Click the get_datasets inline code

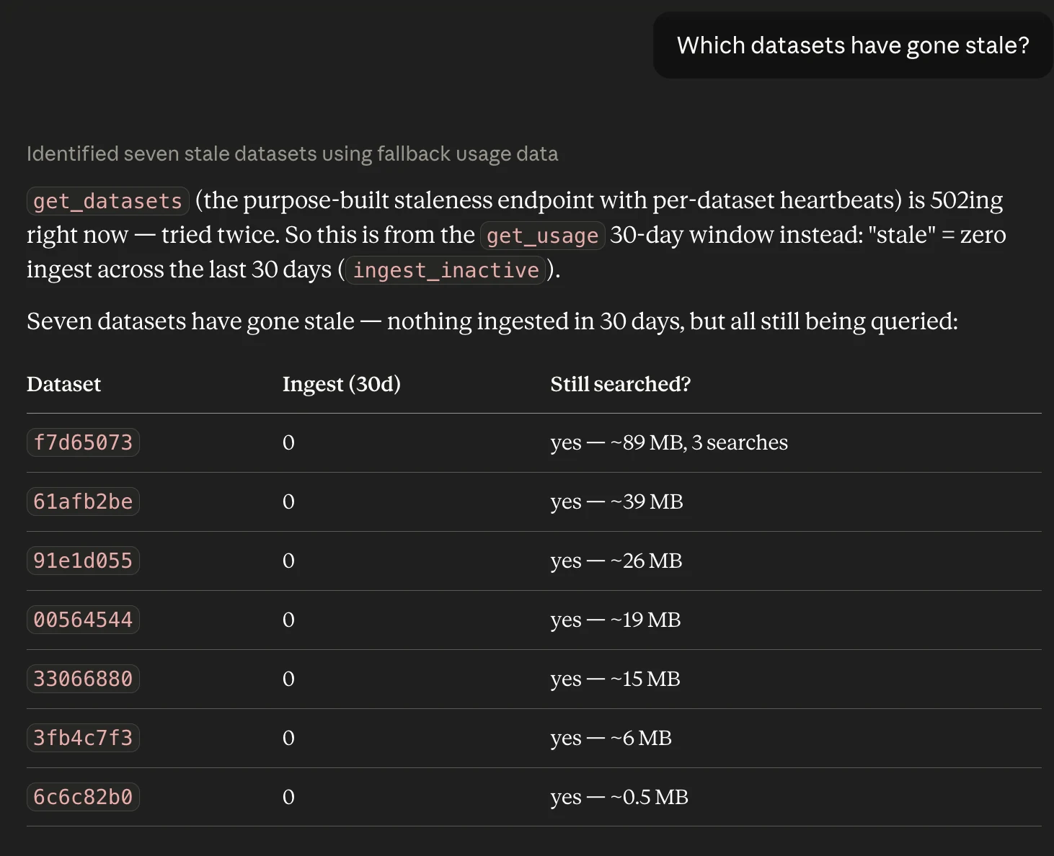coord(108,200)
